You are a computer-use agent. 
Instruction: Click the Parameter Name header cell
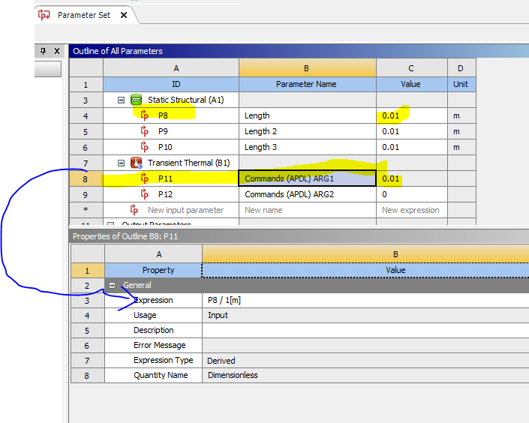coord(308,84)
